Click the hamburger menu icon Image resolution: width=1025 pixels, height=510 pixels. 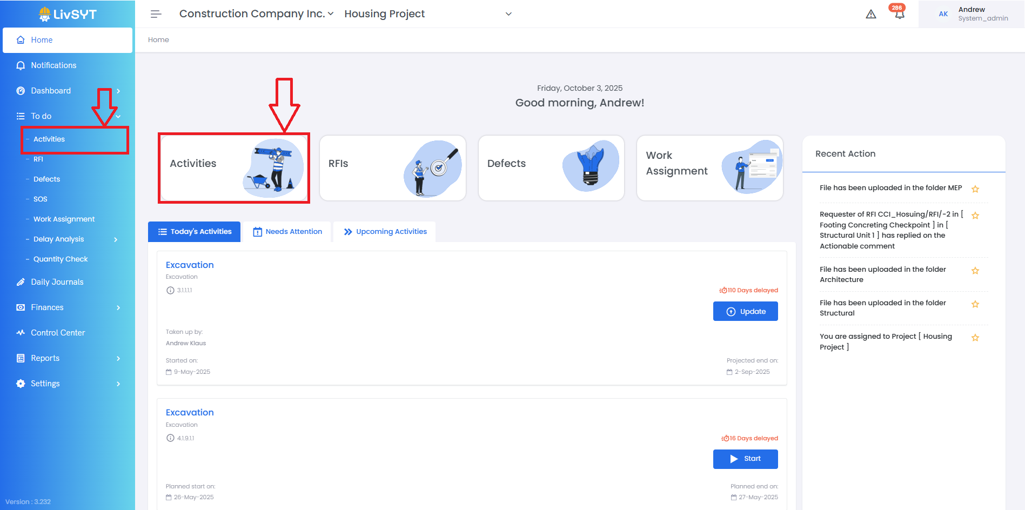tap(156, 14)
